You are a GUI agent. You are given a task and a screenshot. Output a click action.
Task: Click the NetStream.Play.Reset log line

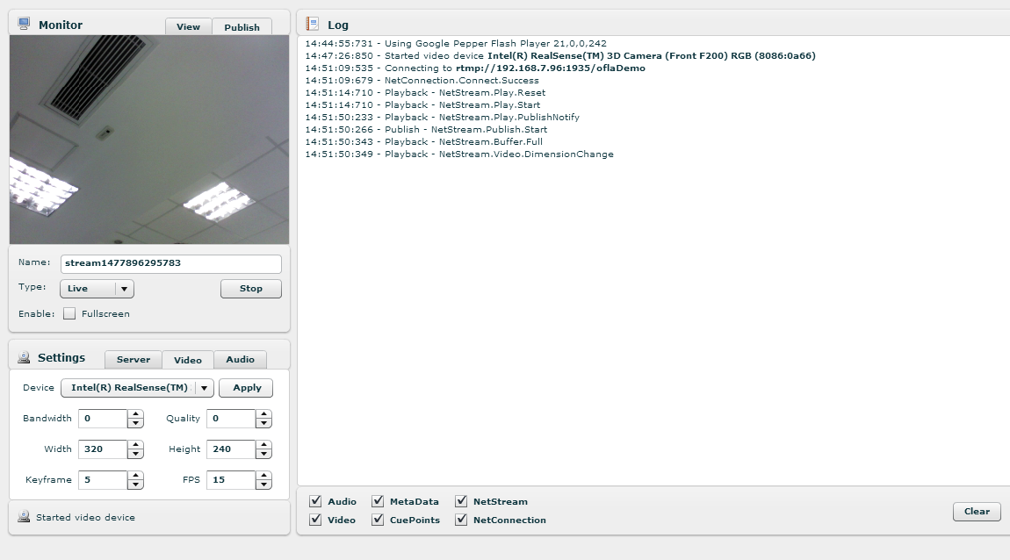(425, 93)
